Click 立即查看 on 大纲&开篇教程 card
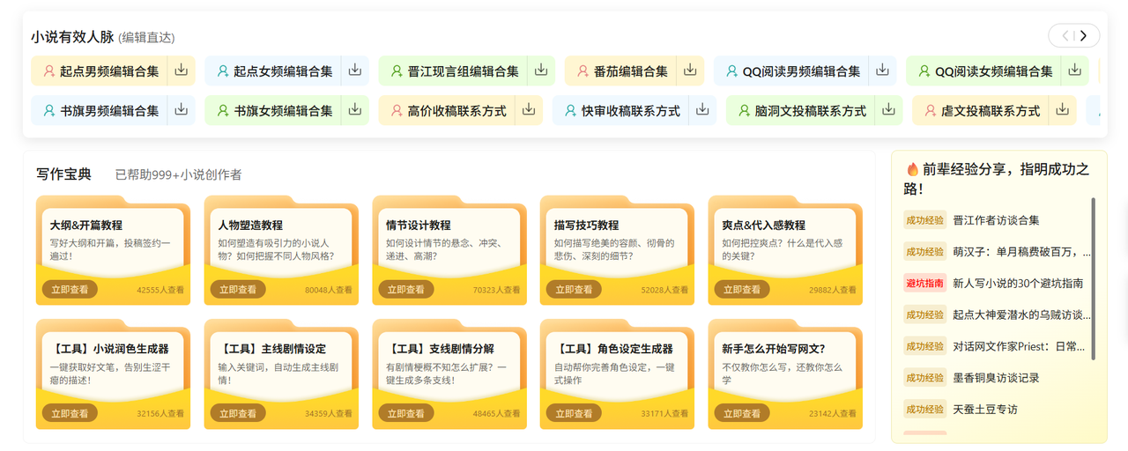The height and width of the screenshot is (451, 1128). (x=70, y=289)
